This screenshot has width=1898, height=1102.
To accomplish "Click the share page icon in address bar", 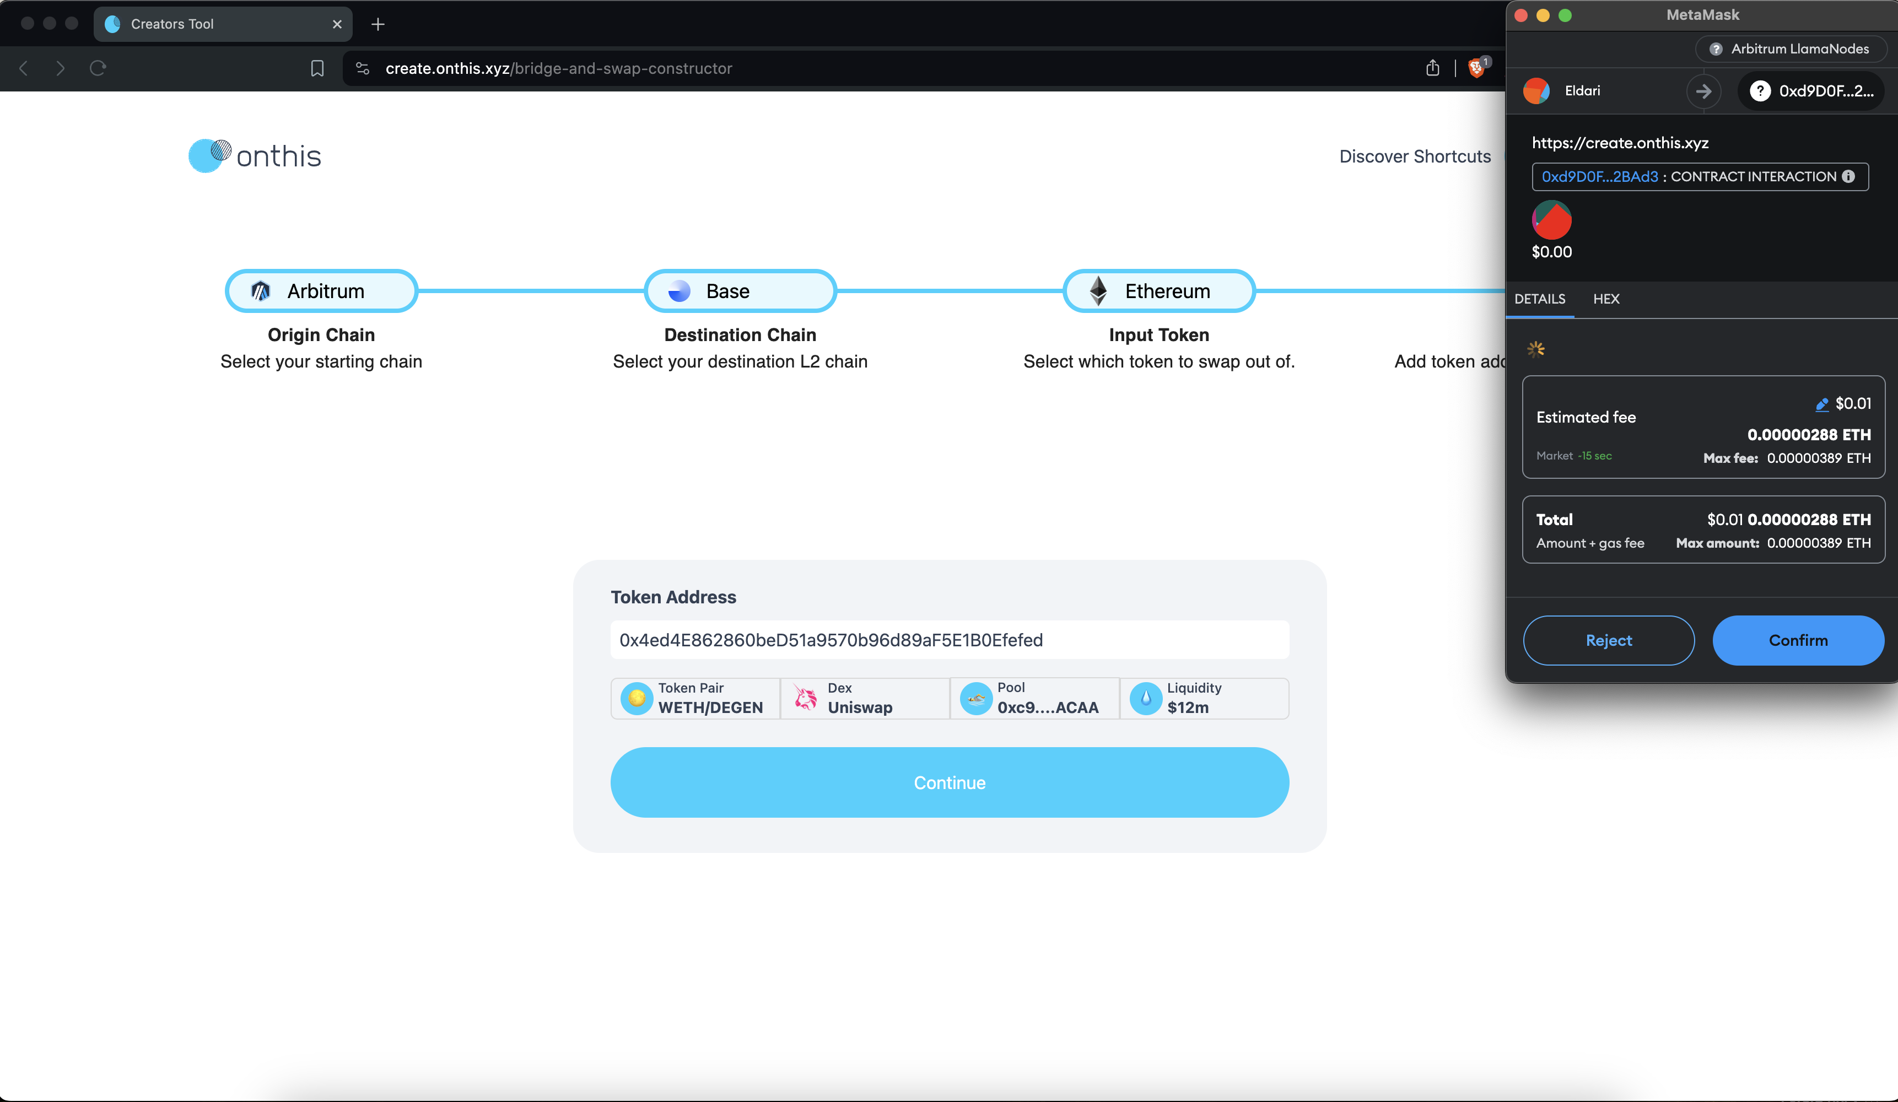I will [x=1432, y=68].
